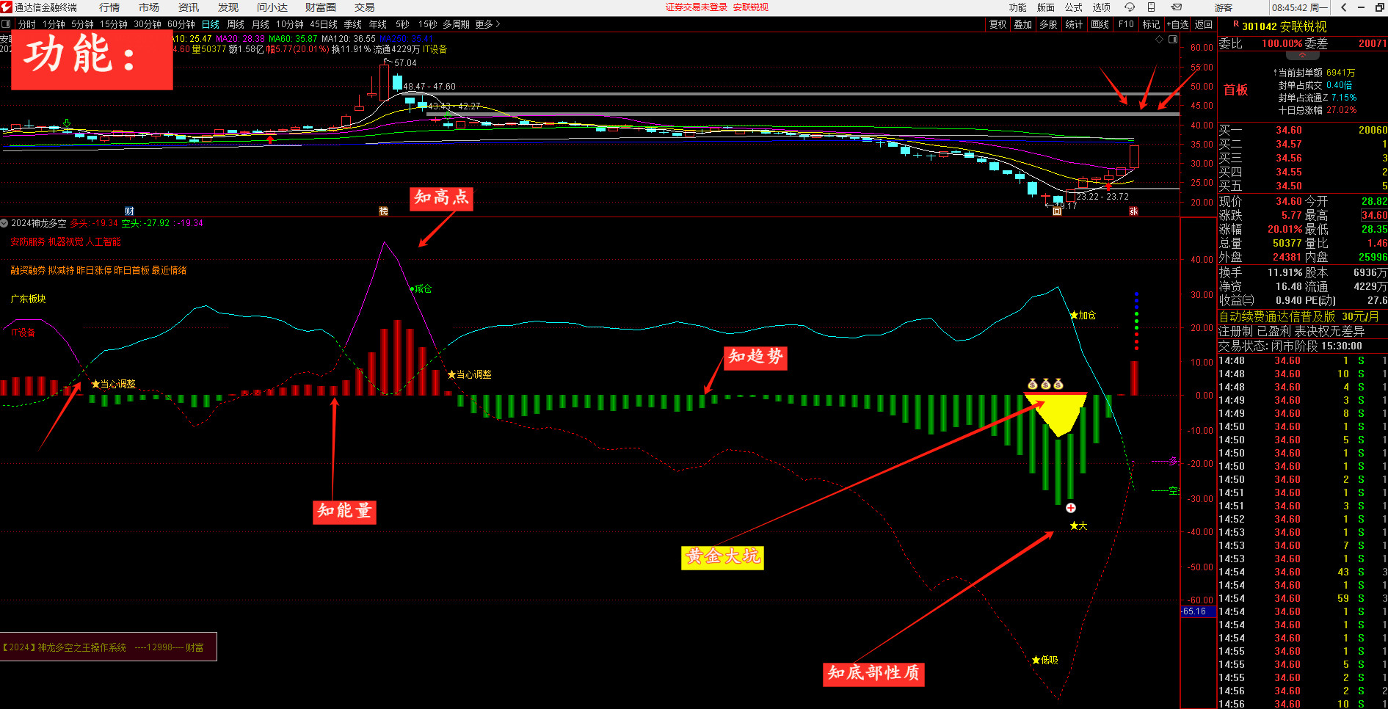This screenshot has width=1388, height=709.
Task: Open the 发现 menu
Action: click(x=228, y=7)
